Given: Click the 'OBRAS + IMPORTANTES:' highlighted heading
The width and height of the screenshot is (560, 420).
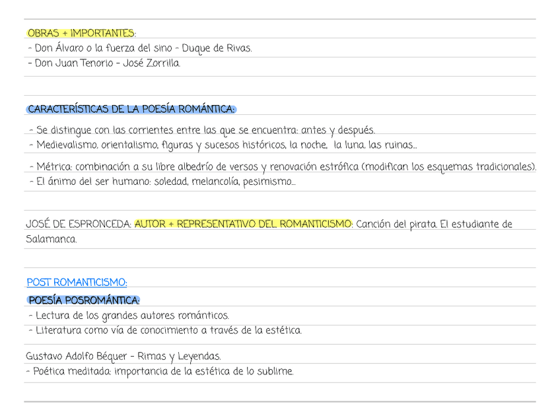Looking at the screenshot, I should 81,33.
